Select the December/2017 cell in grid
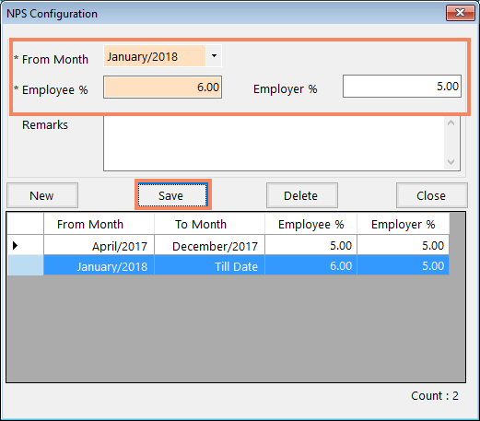 (209, 245)
